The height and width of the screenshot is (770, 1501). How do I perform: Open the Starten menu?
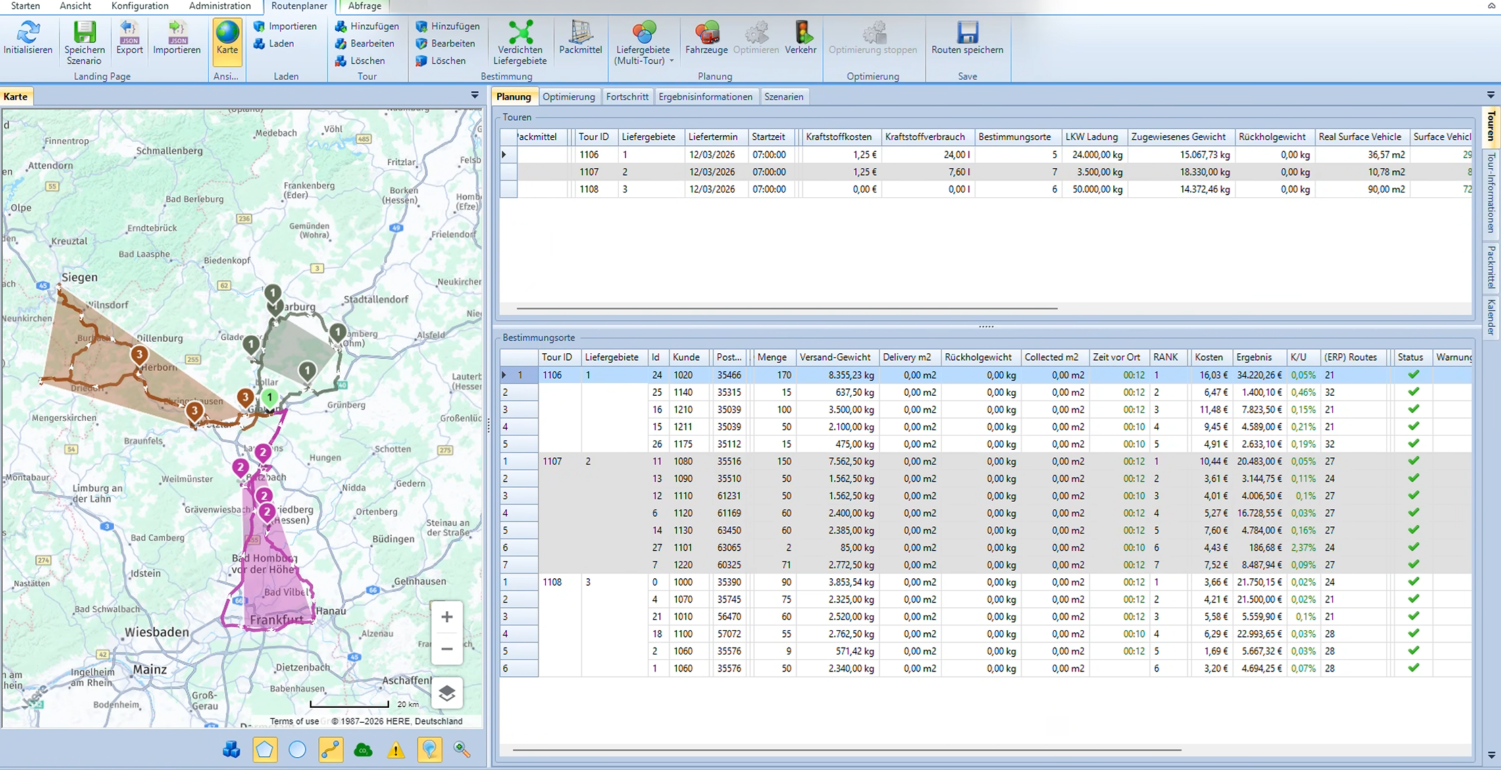click(25, 6)
